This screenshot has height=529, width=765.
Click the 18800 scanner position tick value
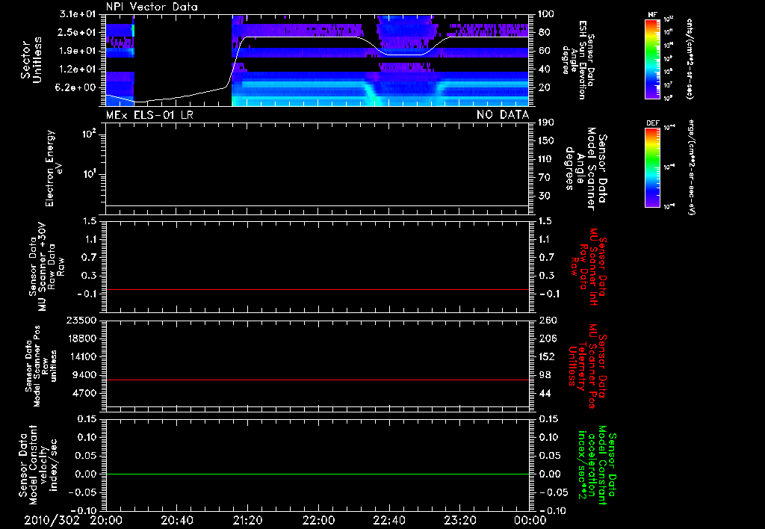coord(81,338)
